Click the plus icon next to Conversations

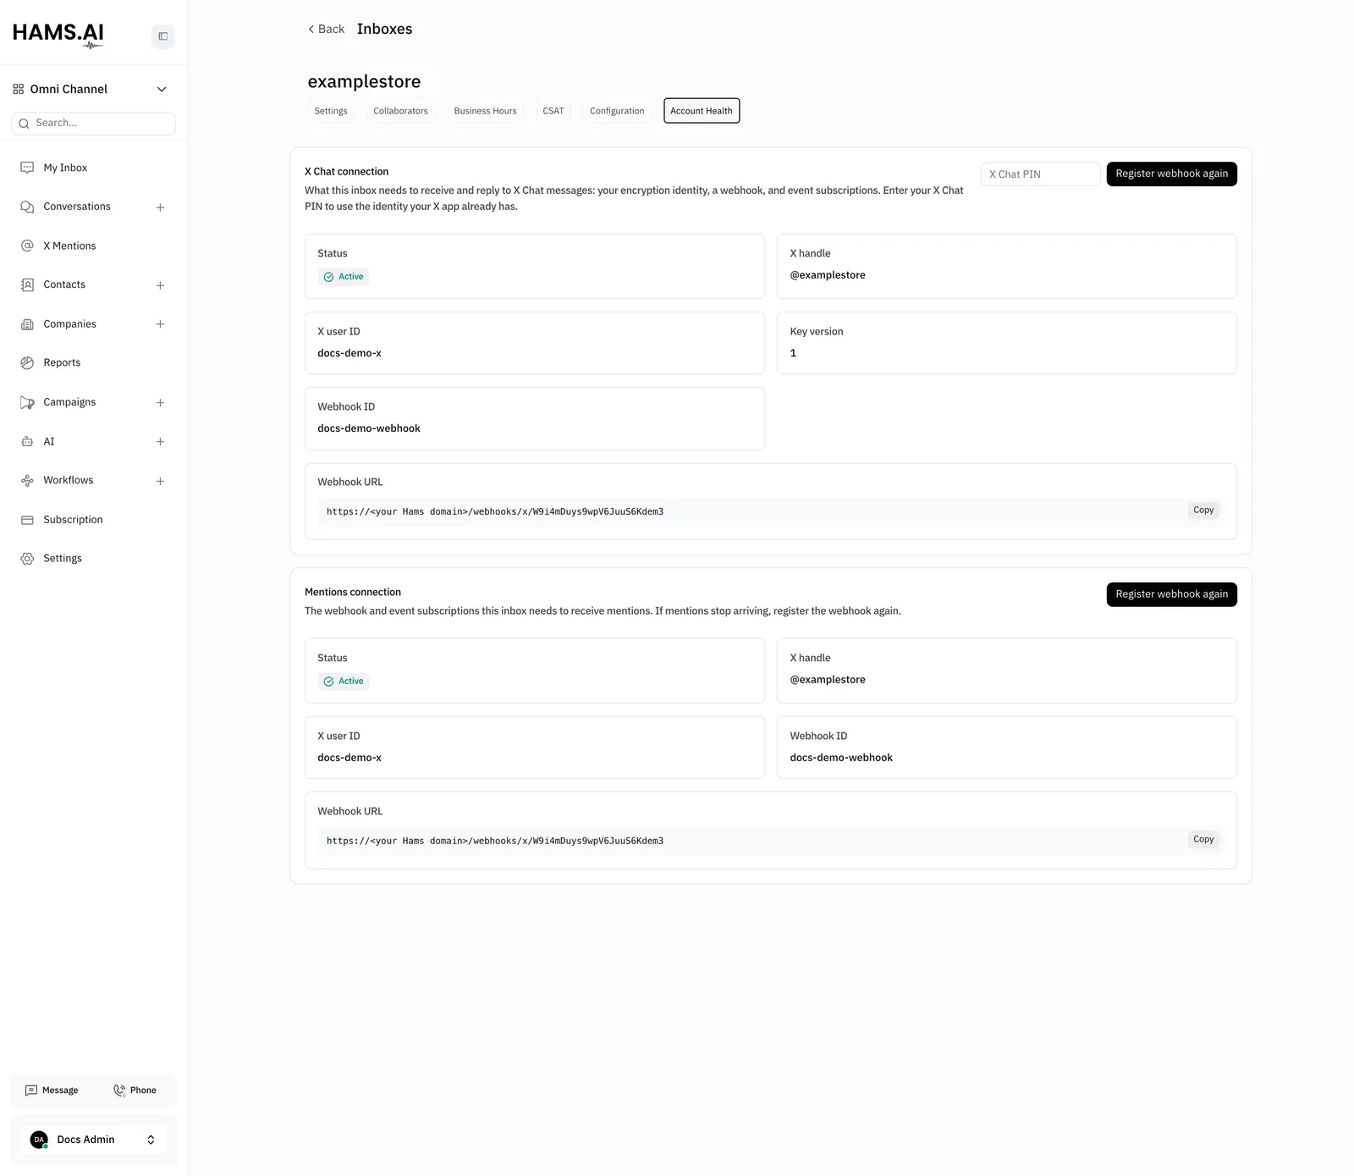(160, 207)
